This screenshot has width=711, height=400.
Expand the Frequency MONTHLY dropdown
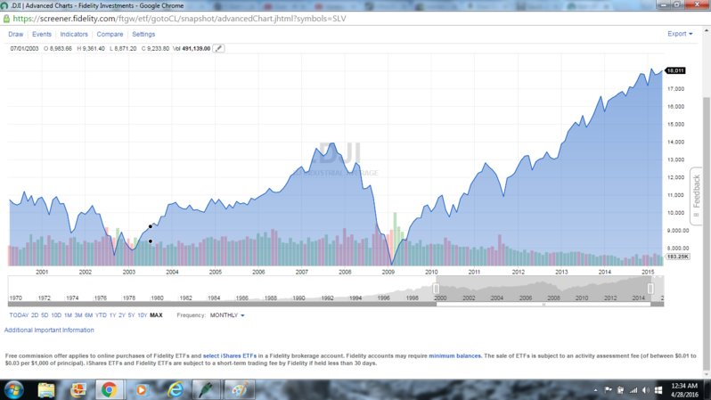coord(227,315)
